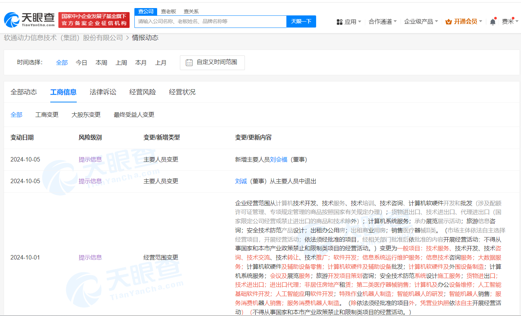This screenshot has height=316, width=521.
Task: Select the 本月 time filter
Action: tap(141, 63)
